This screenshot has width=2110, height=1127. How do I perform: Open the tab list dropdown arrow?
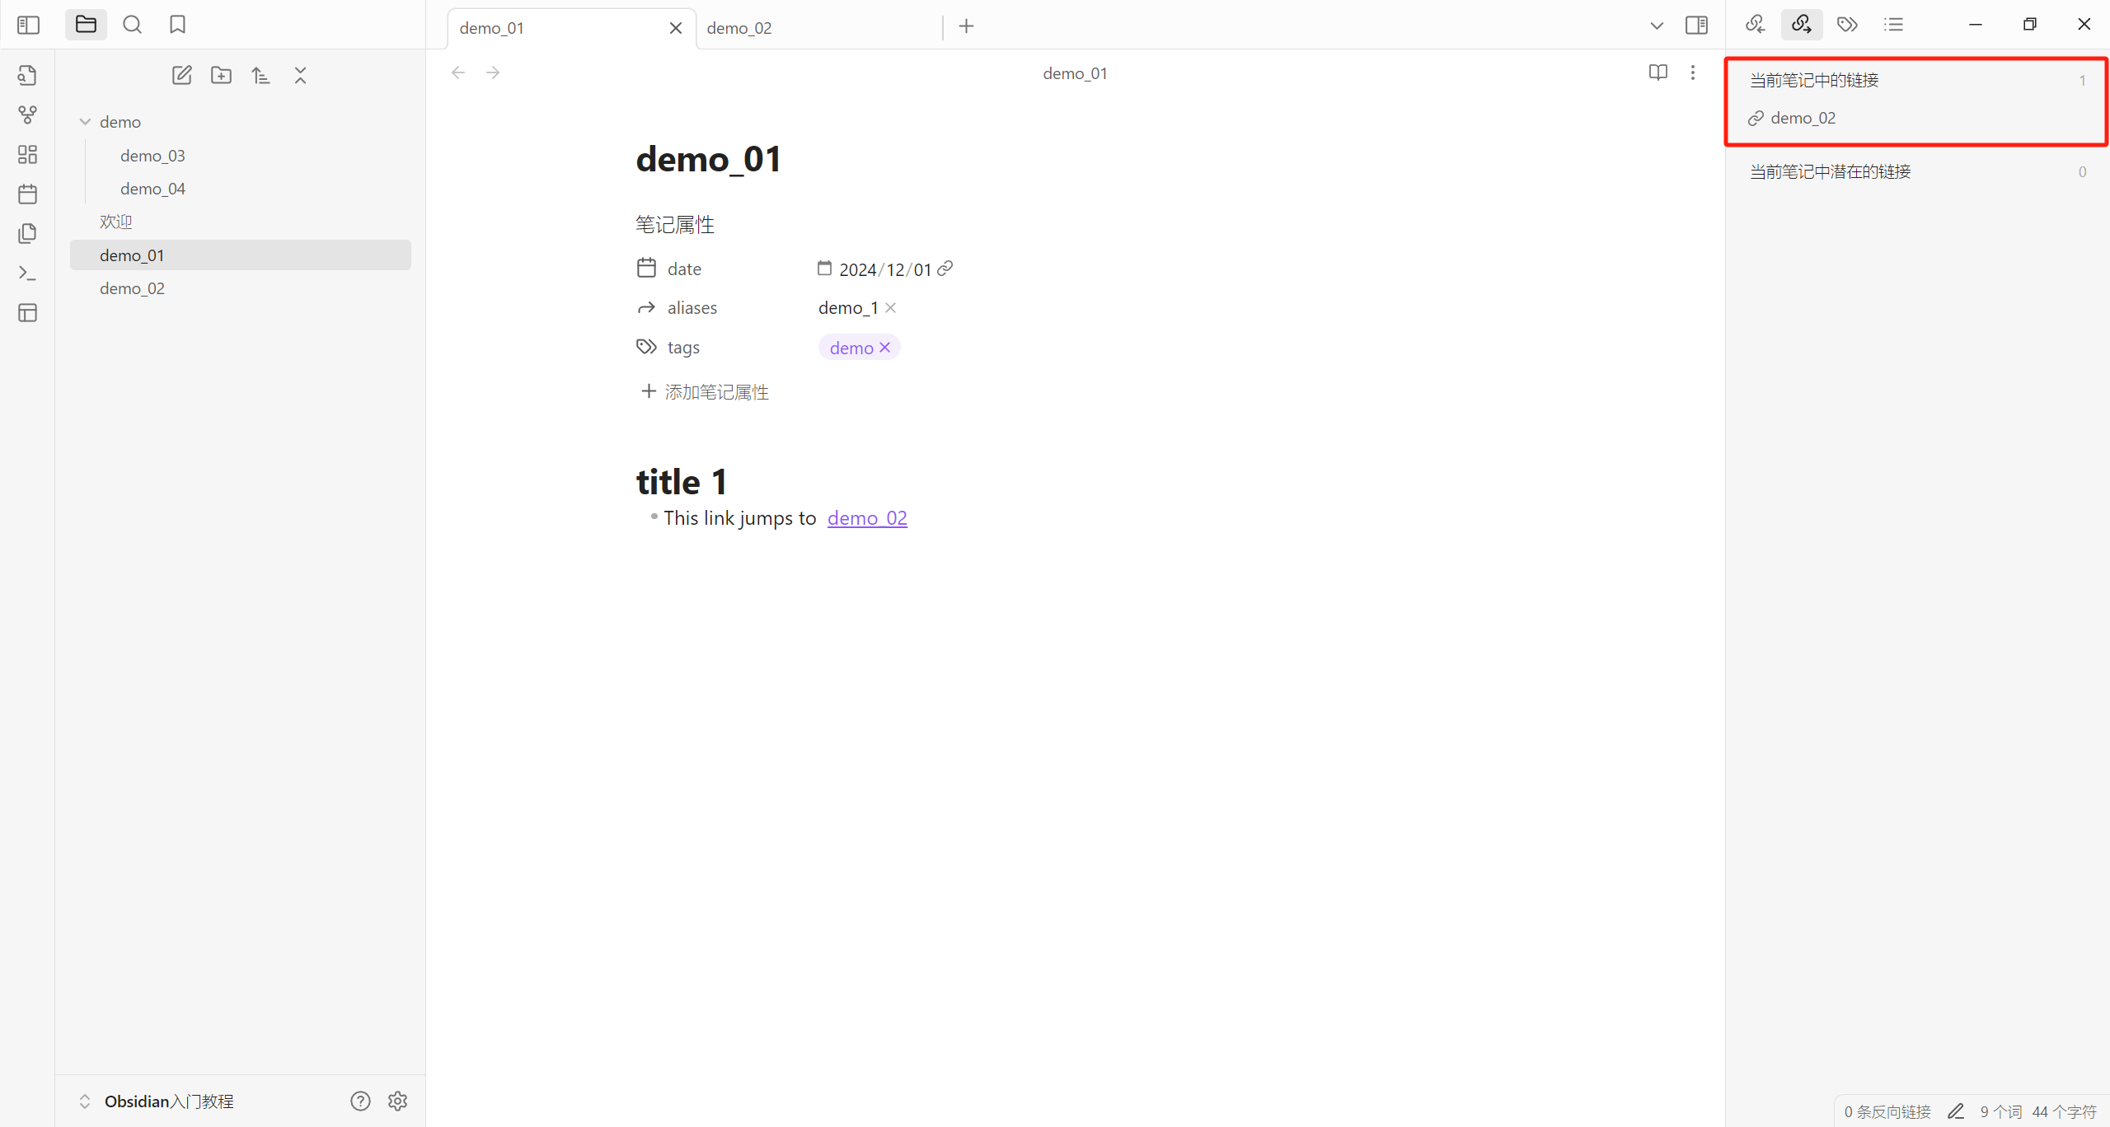[1656, 26]
